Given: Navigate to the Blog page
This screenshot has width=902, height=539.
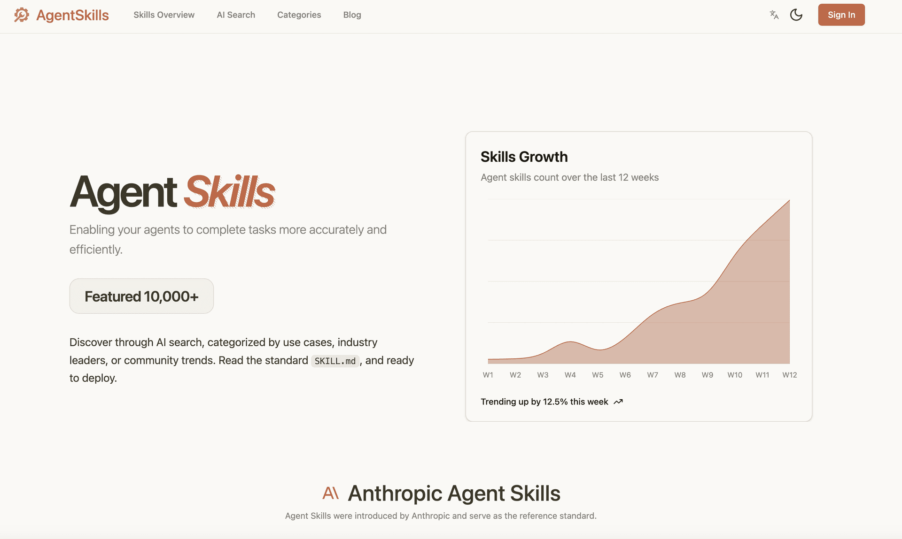Looking at the screenshot, I should [352, 15].
